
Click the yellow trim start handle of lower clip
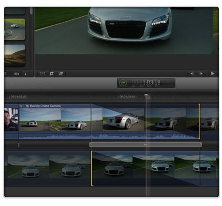[x=92, y=168]
